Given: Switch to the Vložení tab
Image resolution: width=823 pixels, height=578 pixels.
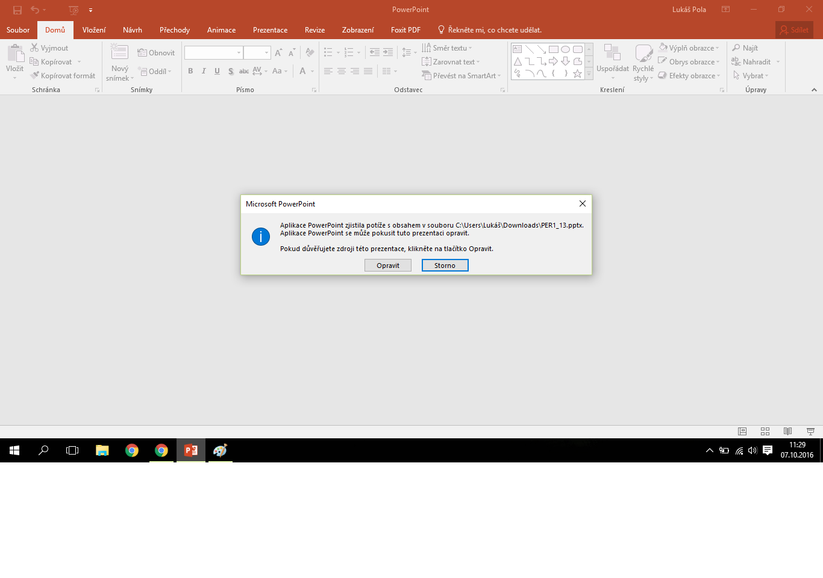Looking at the screenshot, I should [x=94, y=30].
